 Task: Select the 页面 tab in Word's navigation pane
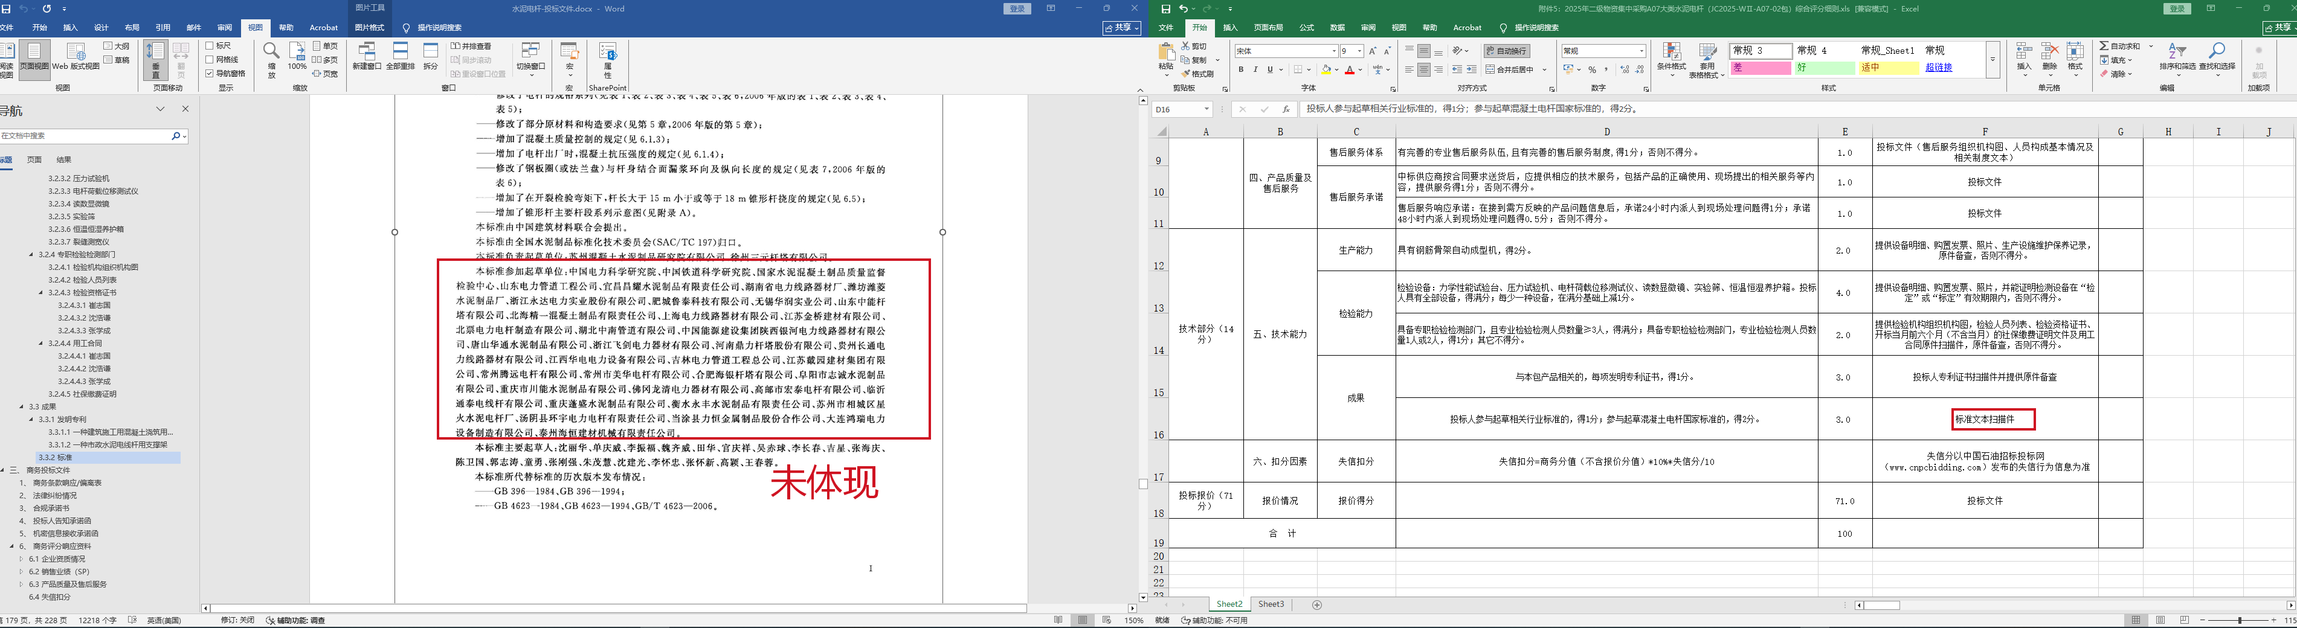(x=34, y=159)
